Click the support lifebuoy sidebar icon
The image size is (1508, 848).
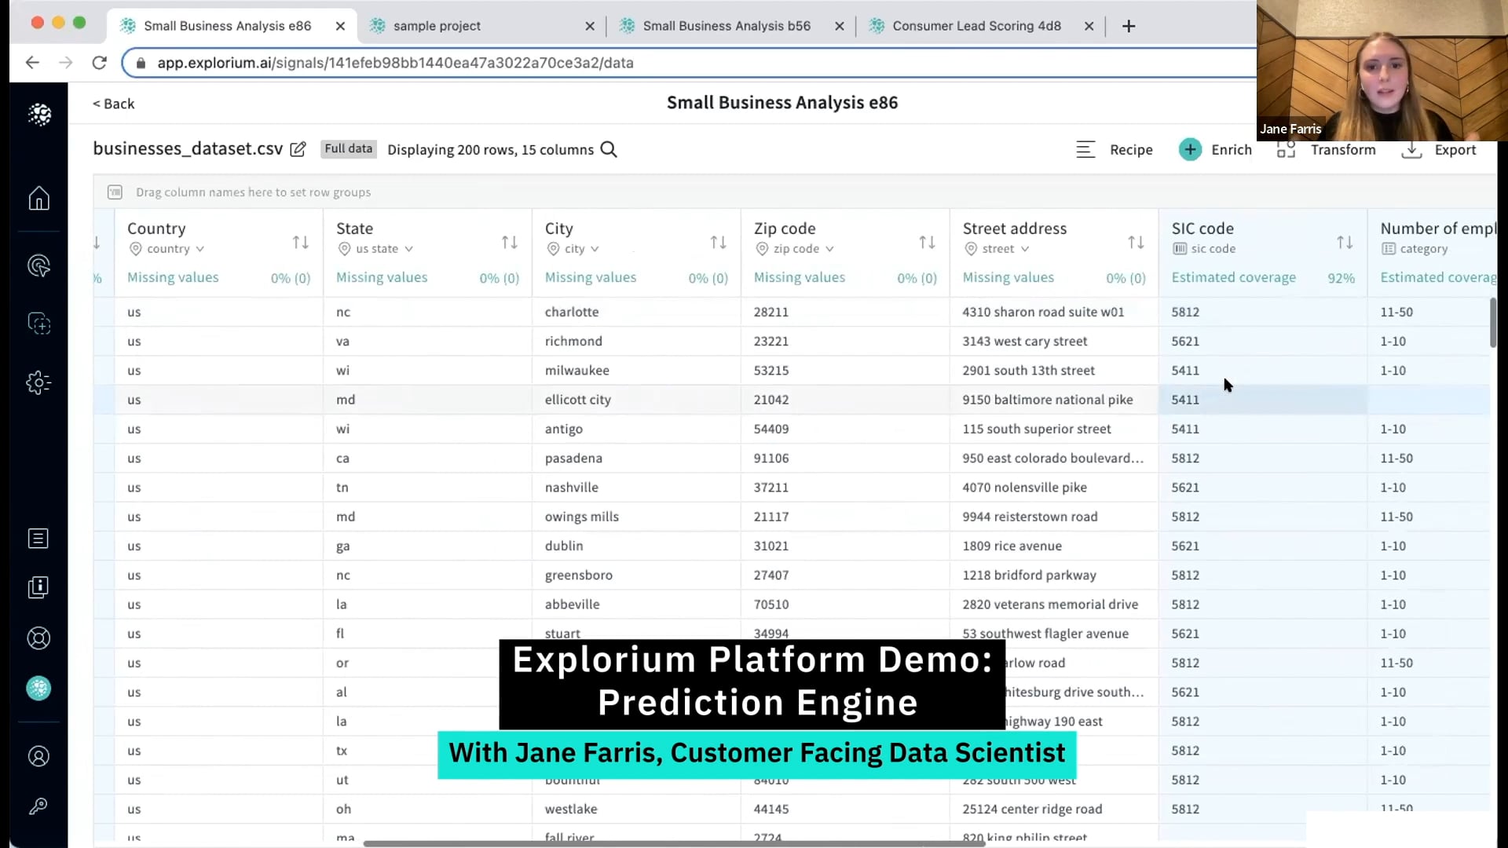click(38, 638)
